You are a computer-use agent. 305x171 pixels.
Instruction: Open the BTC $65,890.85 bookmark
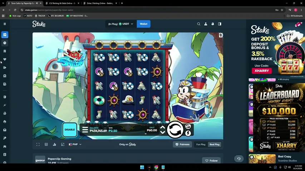(x=56, y=16)
